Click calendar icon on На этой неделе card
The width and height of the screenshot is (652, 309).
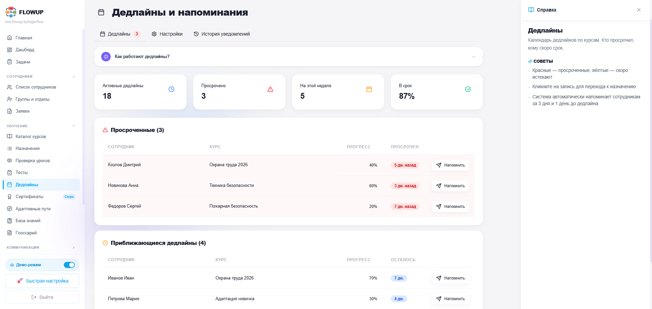click(x=369, y=89)
